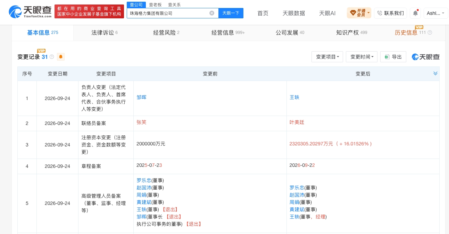Open 天眼AI in the top navigation

(327, 13)
